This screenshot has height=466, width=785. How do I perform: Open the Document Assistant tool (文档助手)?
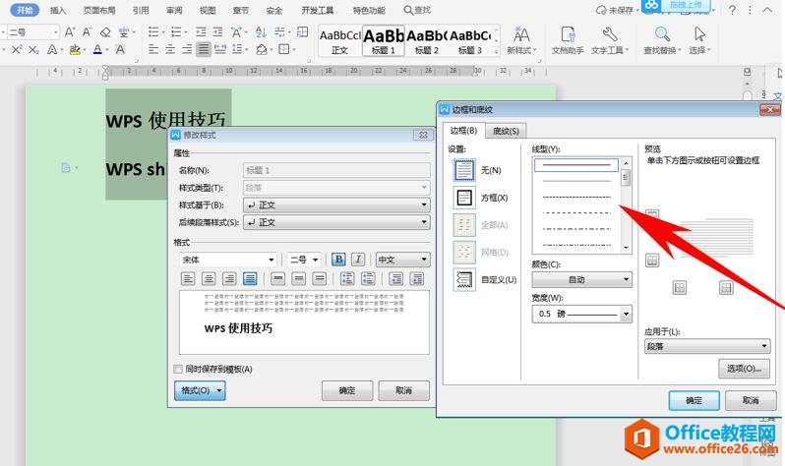(568, 40)
